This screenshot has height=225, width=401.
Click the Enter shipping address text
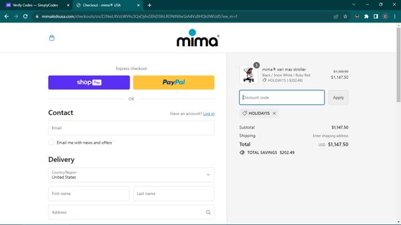click(330, 136)
